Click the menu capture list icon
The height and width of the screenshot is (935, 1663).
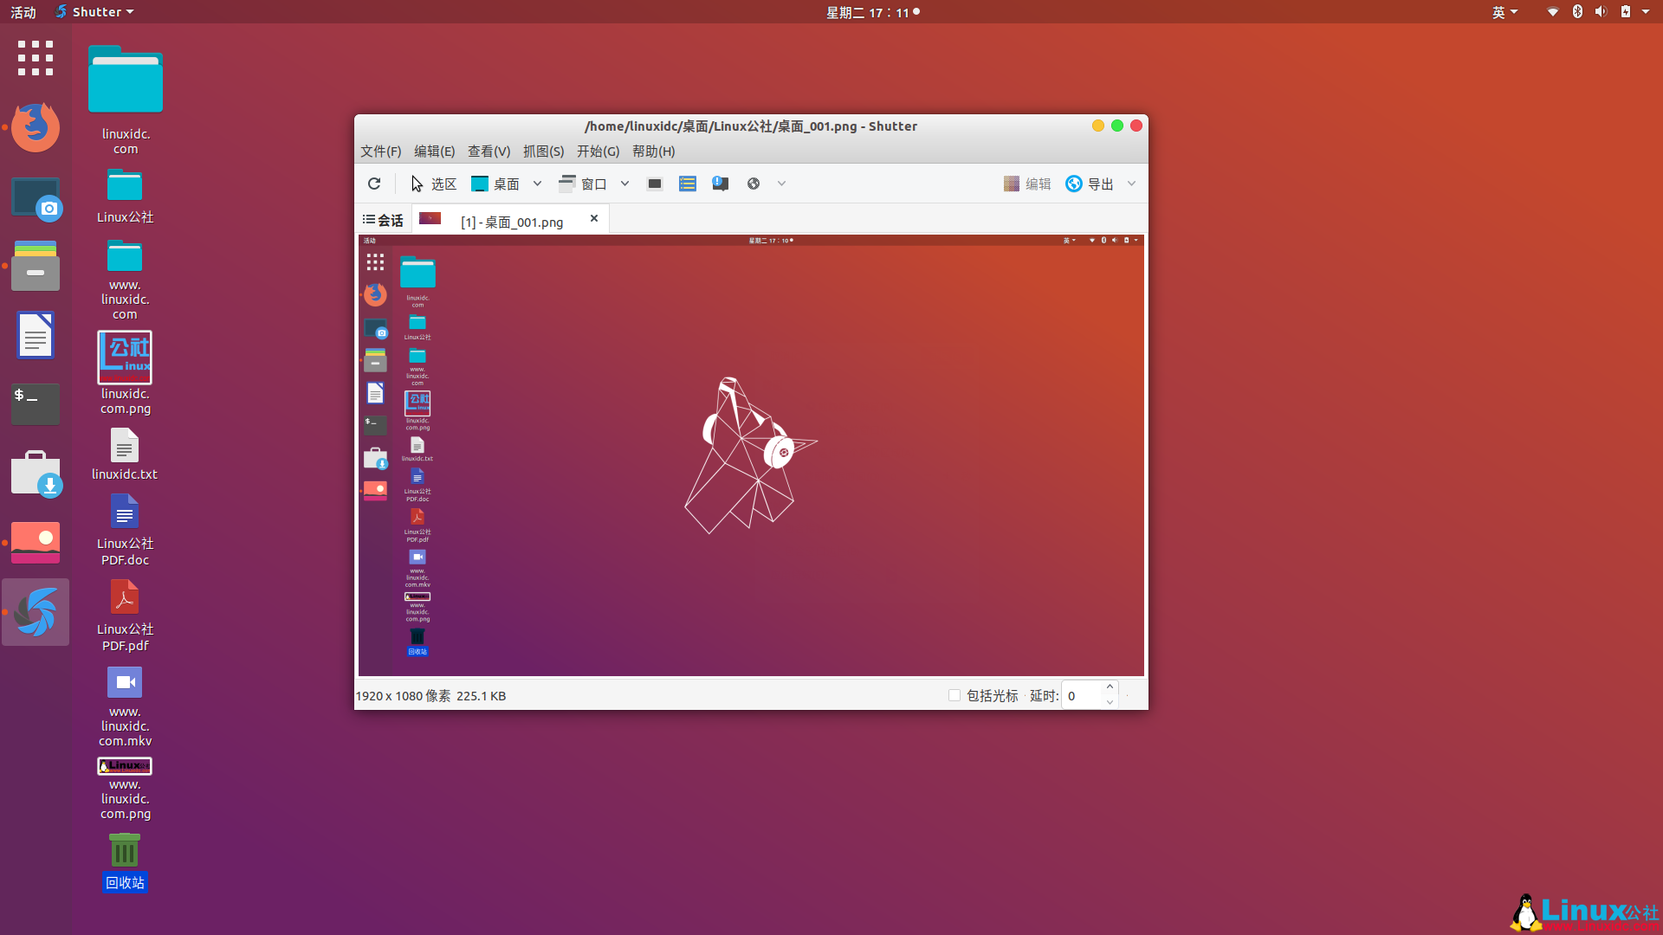click(688, 184)
